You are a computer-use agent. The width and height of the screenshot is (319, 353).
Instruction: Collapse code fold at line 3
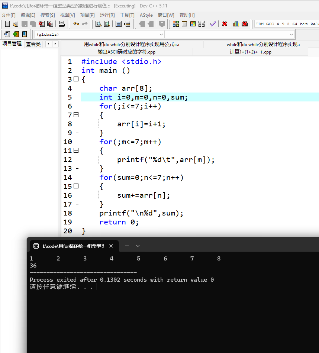[76, 79]
